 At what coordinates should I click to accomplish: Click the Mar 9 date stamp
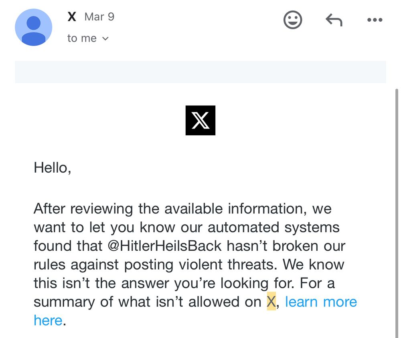(99, 17)
